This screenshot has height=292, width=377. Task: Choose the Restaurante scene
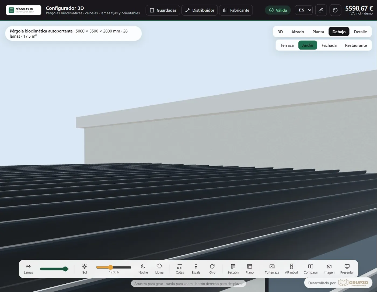tap(356, 45)
